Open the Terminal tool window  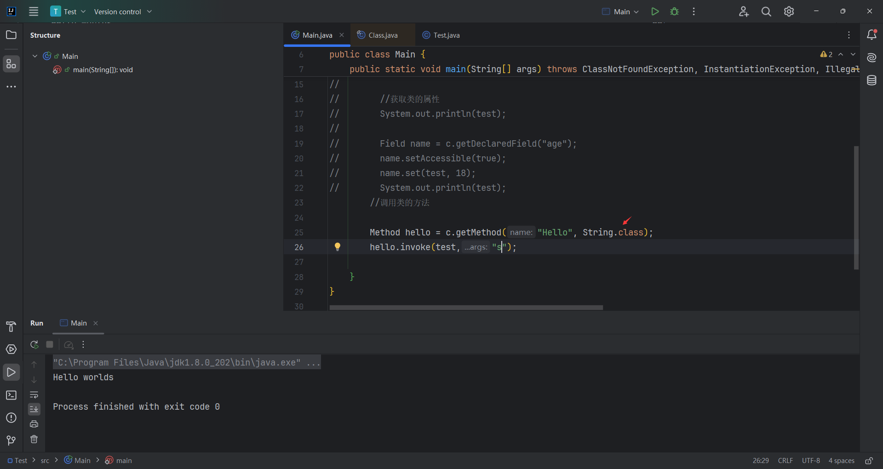(11, 395)
